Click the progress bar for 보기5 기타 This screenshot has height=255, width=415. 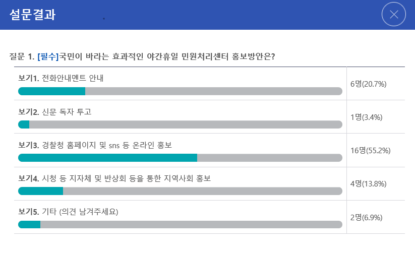pyautogui.click(x=180, y=225)
